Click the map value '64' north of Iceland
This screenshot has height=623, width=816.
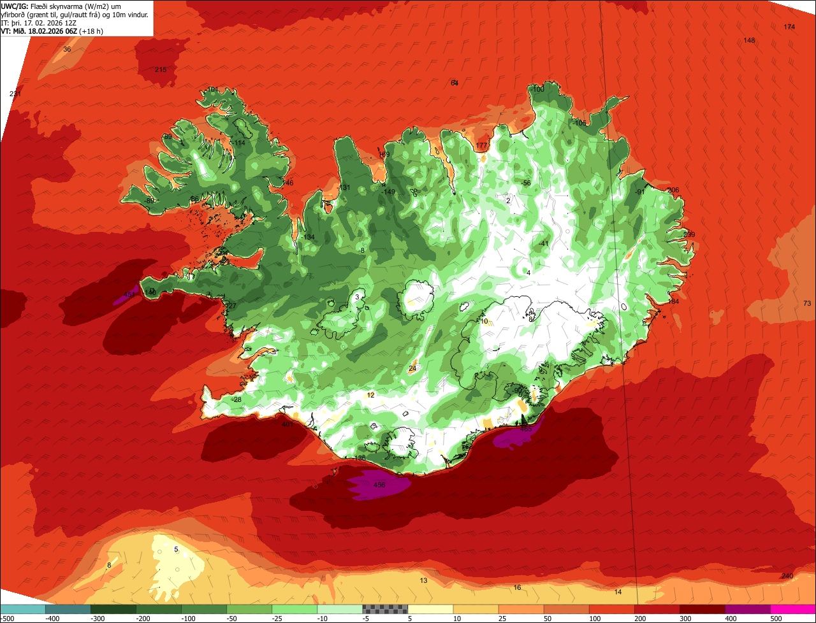[455, 83]
